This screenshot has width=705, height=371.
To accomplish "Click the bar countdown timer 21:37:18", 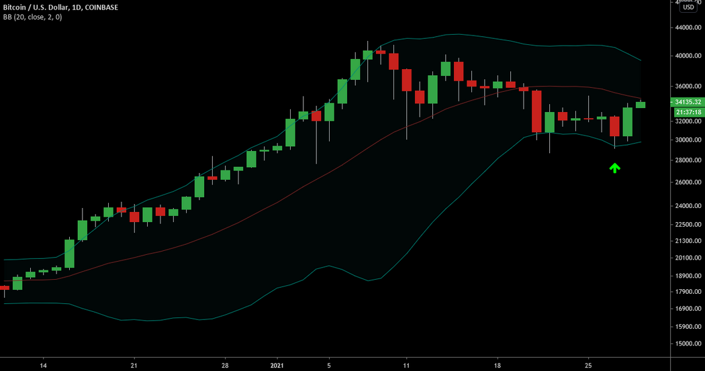I will click(688, 112).
